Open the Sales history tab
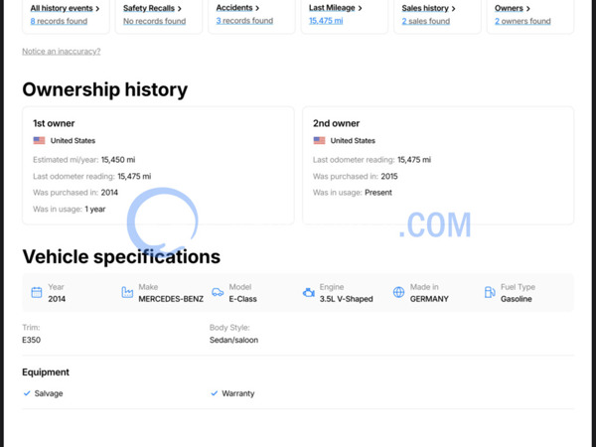This screenshot has height=447, width=596. [x=428, y=8]
